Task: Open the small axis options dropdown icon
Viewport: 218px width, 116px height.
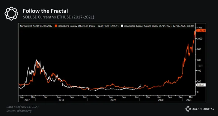Action: click(x=201, y=66)
